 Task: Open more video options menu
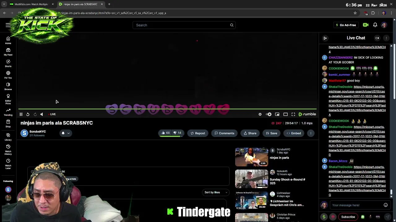(311, 133)
